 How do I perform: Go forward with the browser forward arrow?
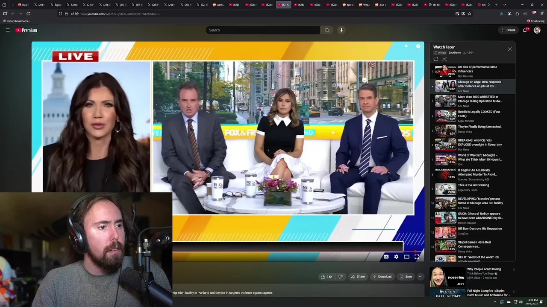coord(20,14)
